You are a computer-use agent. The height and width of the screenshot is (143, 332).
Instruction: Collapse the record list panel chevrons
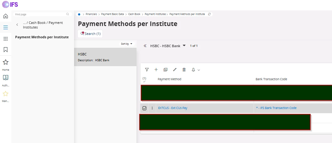tap(145, 46)
